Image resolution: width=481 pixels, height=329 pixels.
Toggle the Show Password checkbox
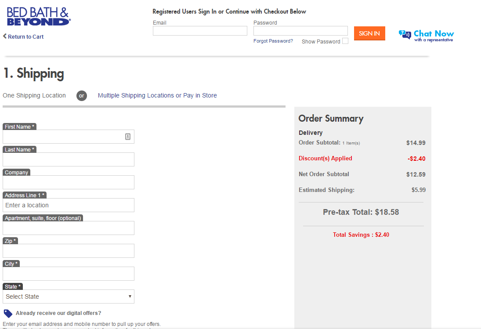click(x=345, y=41)
